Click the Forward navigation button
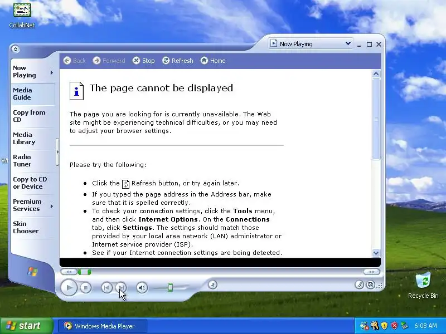 coord(109,61)
